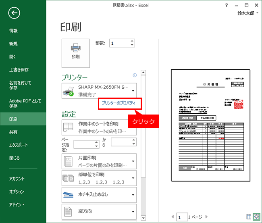This screenshot has width=262, height=223.
Task: Click the large Print button with printer icon
Action: (75, 53)
